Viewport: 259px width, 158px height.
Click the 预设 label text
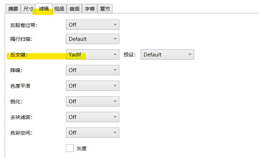pos(130,55)
